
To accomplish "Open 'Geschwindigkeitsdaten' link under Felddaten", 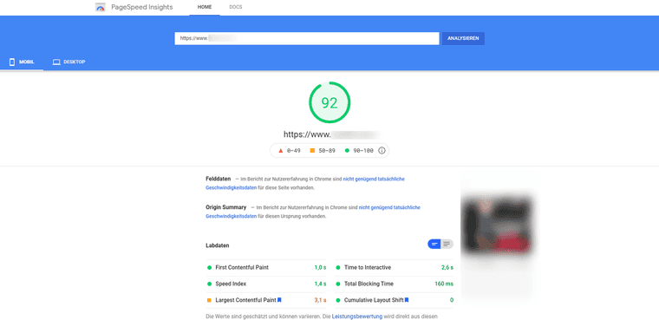I will click(232, 188).
